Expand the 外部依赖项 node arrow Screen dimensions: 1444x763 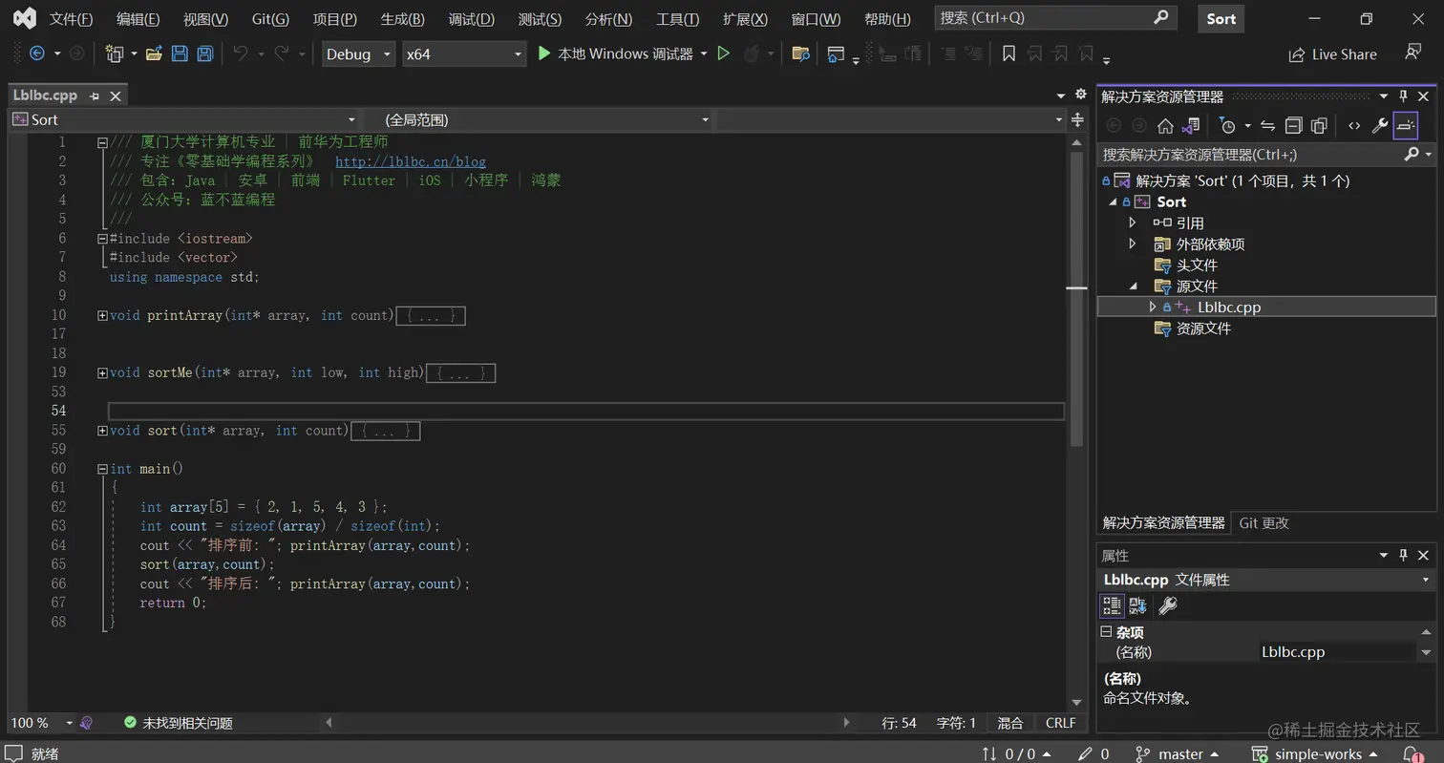tap(1133, 244)
